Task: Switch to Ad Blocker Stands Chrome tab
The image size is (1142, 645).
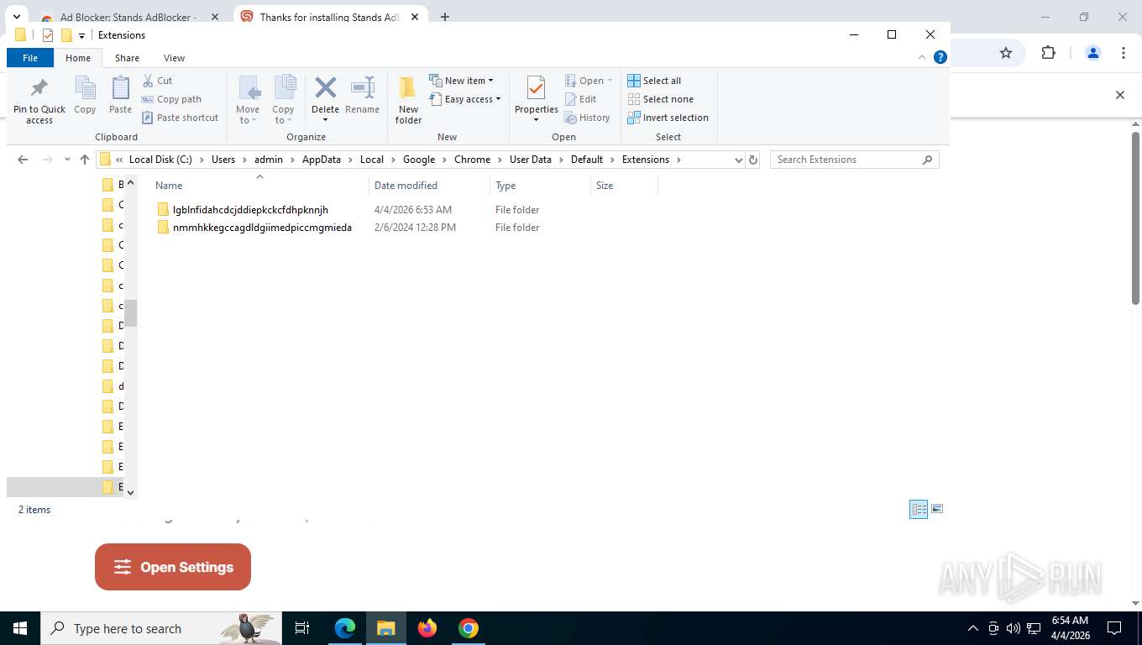Action: point(130,17)
